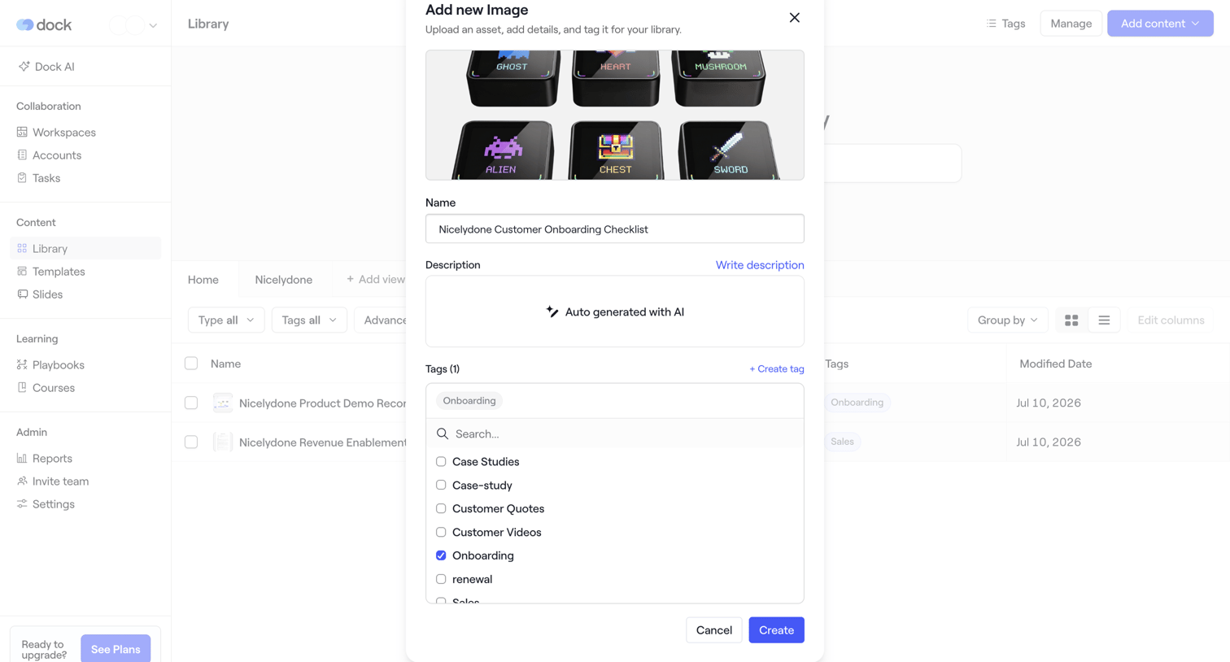Viewport: 1230px width, 662px height.
Task: Click the tag Search field
Action: tap(615, 433)
